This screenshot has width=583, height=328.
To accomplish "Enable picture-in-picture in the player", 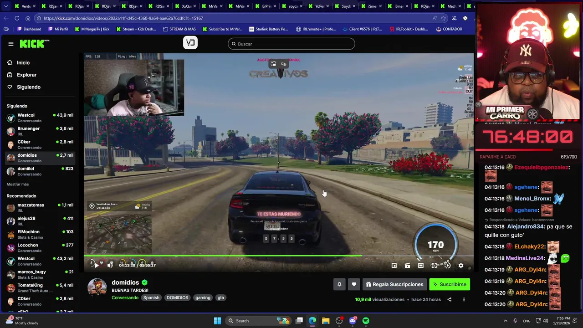I will tap(394, 266).
